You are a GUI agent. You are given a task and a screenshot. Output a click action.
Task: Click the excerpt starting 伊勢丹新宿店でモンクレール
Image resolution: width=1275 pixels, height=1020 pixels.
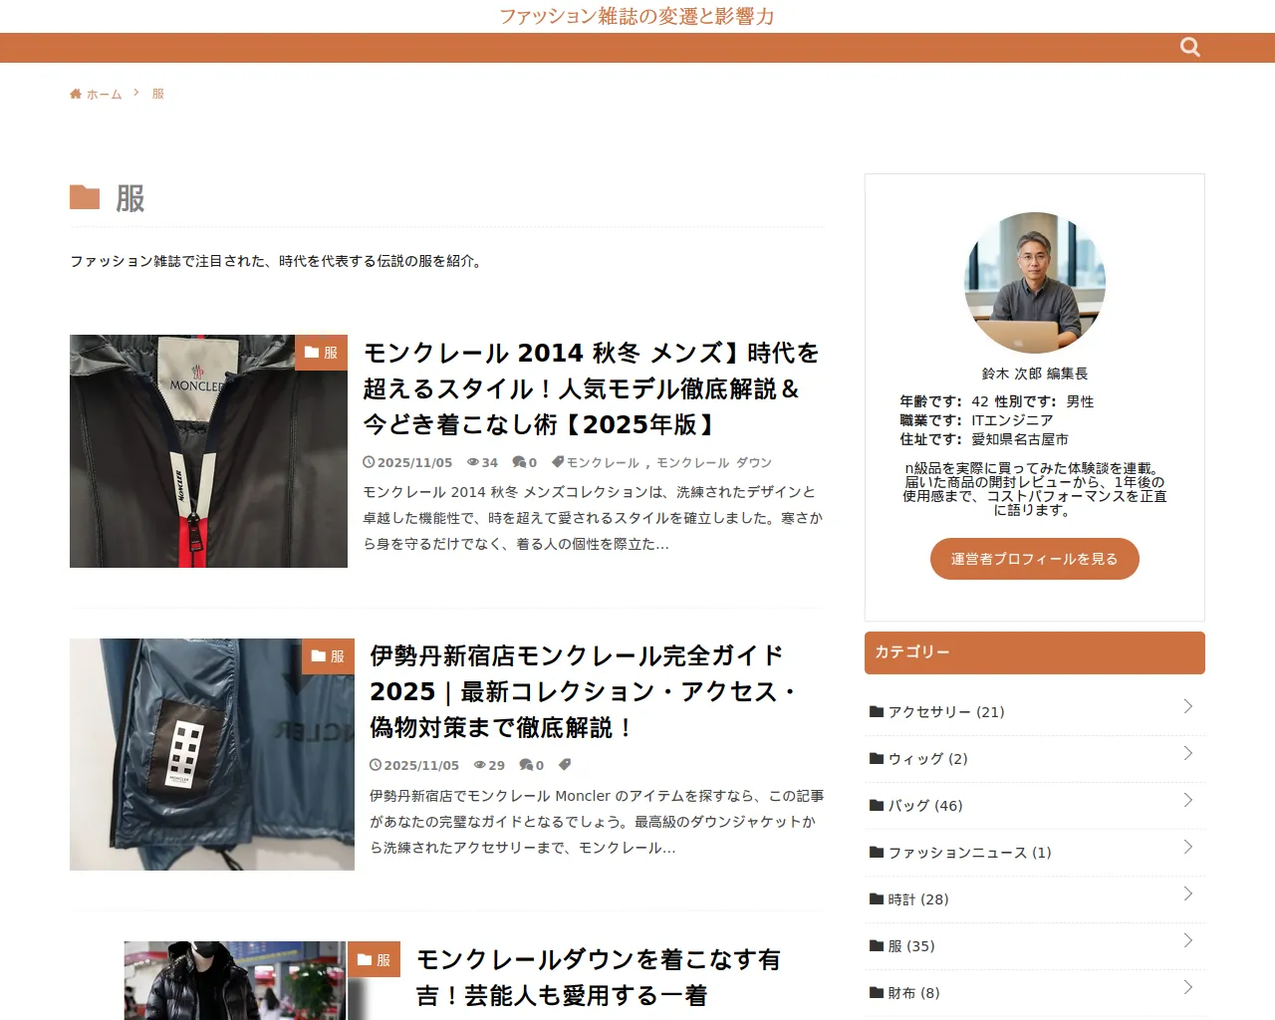[597, 822]
